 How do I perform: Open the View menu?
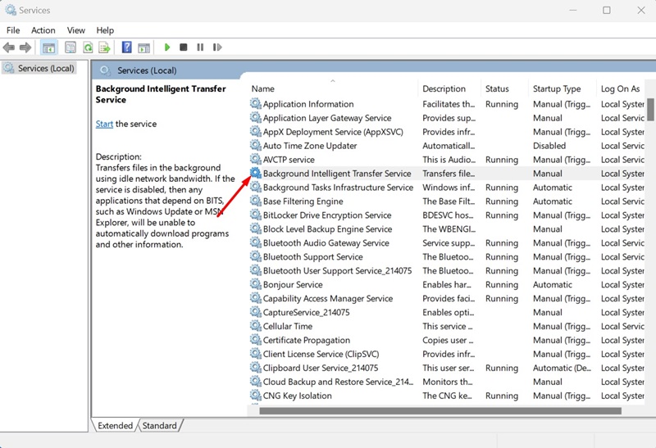(76, 30)
